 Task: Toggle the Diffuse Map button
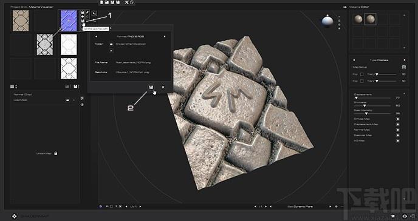(x=398, y=119)
